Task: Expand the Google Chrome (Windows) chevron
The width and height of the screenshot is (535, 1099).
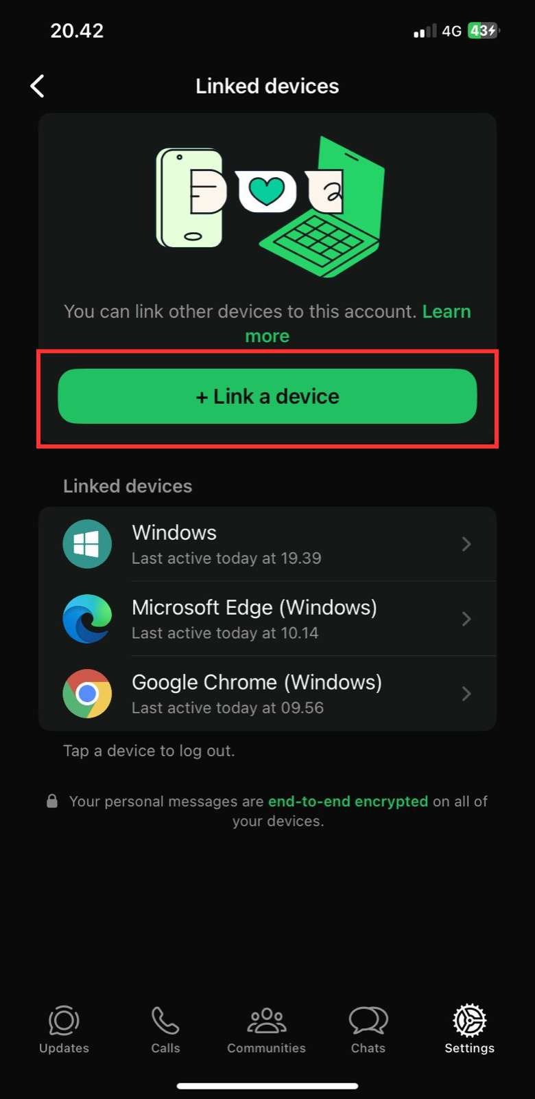Action: (x=466, y=694)
